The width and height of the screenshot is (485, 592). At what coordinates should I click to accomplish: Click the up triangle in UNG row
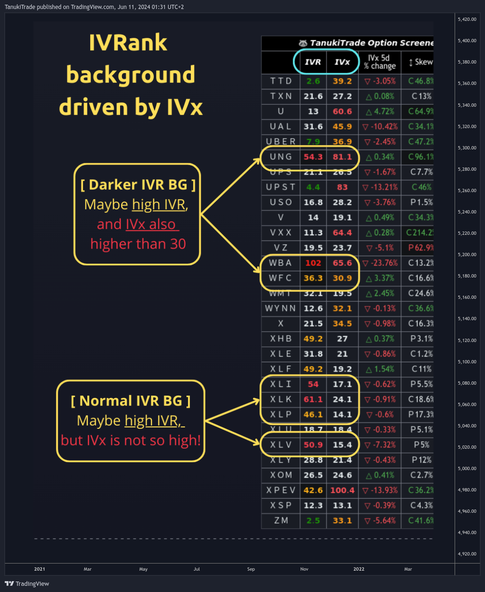tap(368, 157)
